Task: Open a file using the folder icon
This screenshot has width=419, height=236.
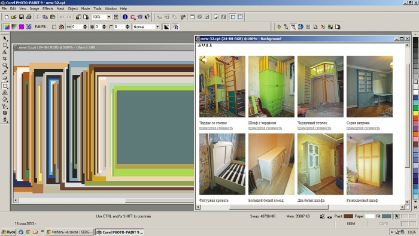Action: pos(14,17)
